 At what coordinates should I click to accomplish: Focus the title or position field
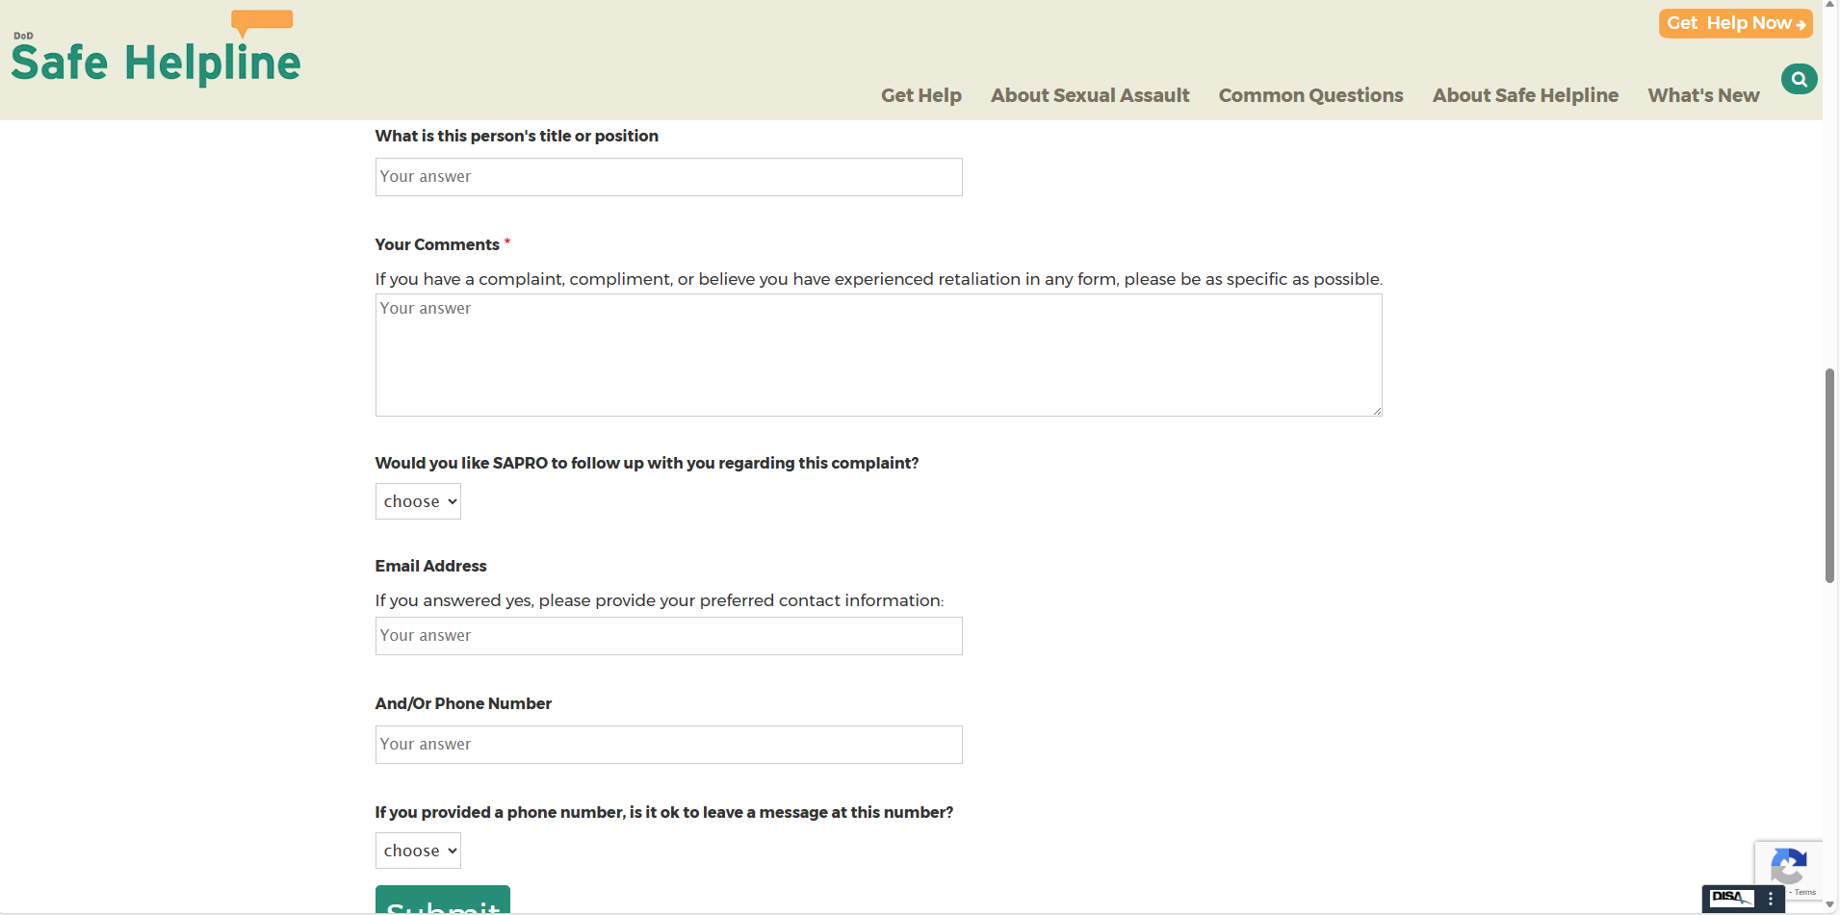[668, 177]
